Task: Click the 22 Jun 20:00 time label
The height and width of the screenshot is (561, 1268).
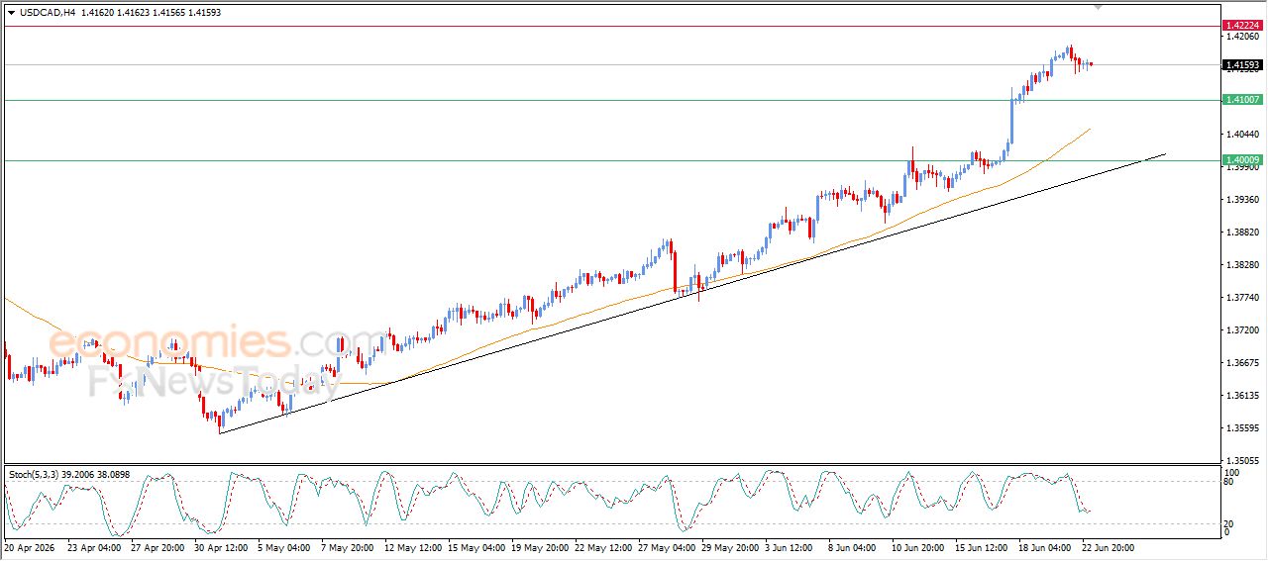Action: click(x=1109, y=547)
